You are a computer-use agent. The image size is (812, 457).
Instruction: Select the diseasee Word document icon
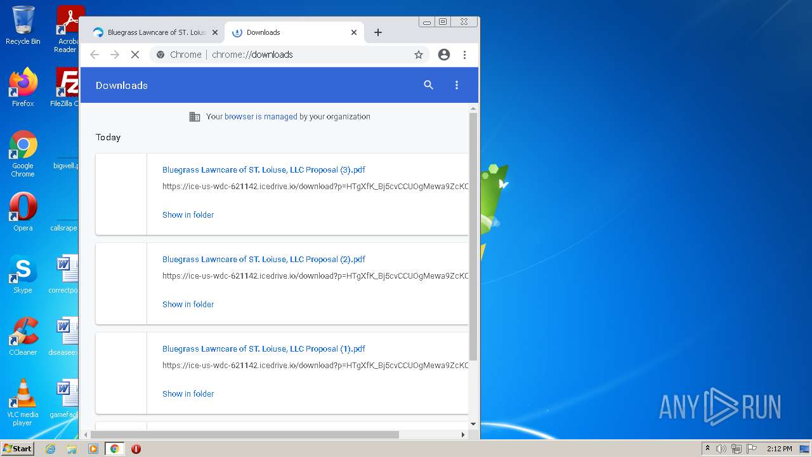click(64, 336)
